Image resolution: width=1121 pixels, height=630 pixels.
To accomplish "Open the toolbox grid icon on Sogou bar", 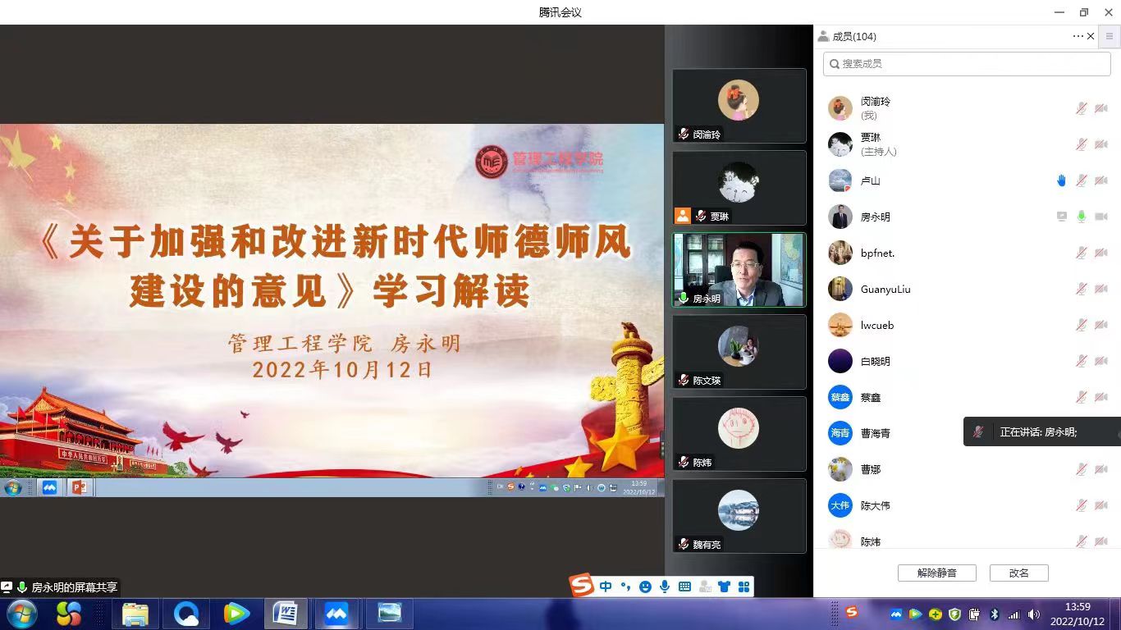I will click(x=744, y=587).
